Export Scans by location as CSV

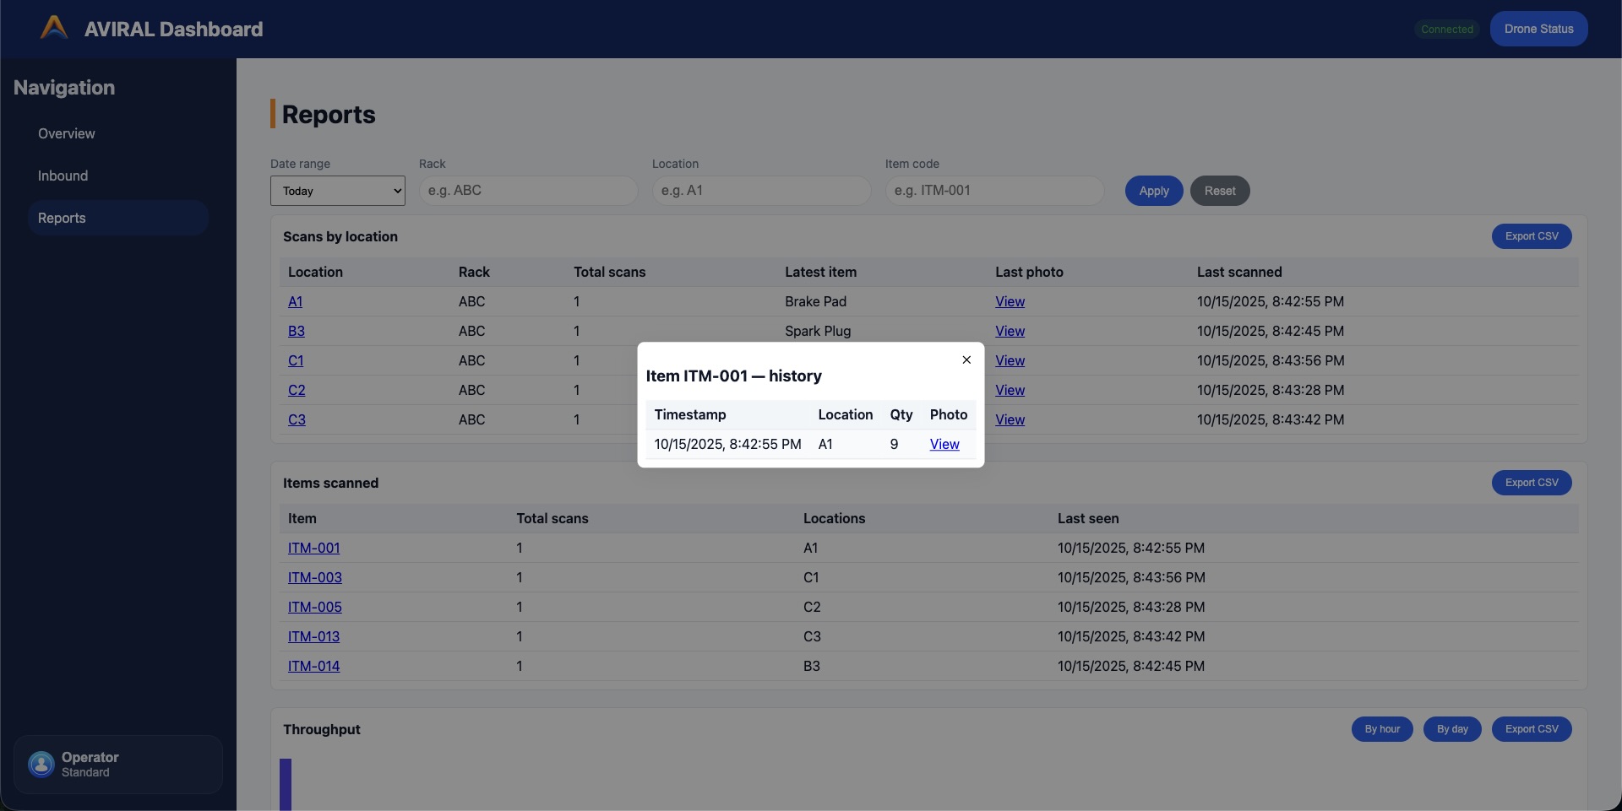1531,236
